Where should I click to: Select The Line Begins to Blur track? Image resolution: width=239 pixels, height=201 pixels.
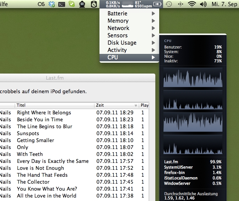pos(74,126)
